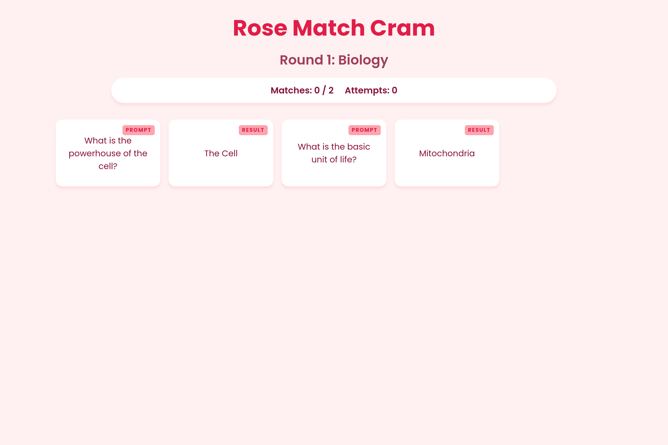Click the PROMPT badge on the powerhouse card
Viewport: 668px width, 445px height.
pyautogui.click(x=139, y=130)
